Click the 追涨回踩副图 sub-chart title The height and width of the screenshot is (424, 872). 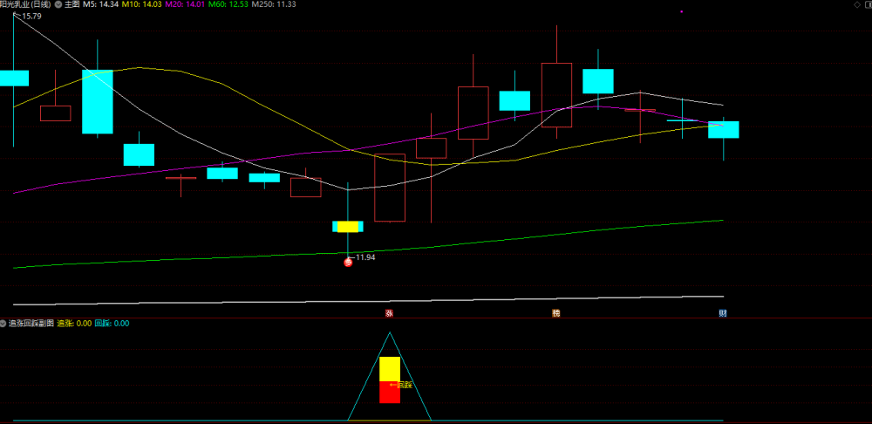click(31, 324)
